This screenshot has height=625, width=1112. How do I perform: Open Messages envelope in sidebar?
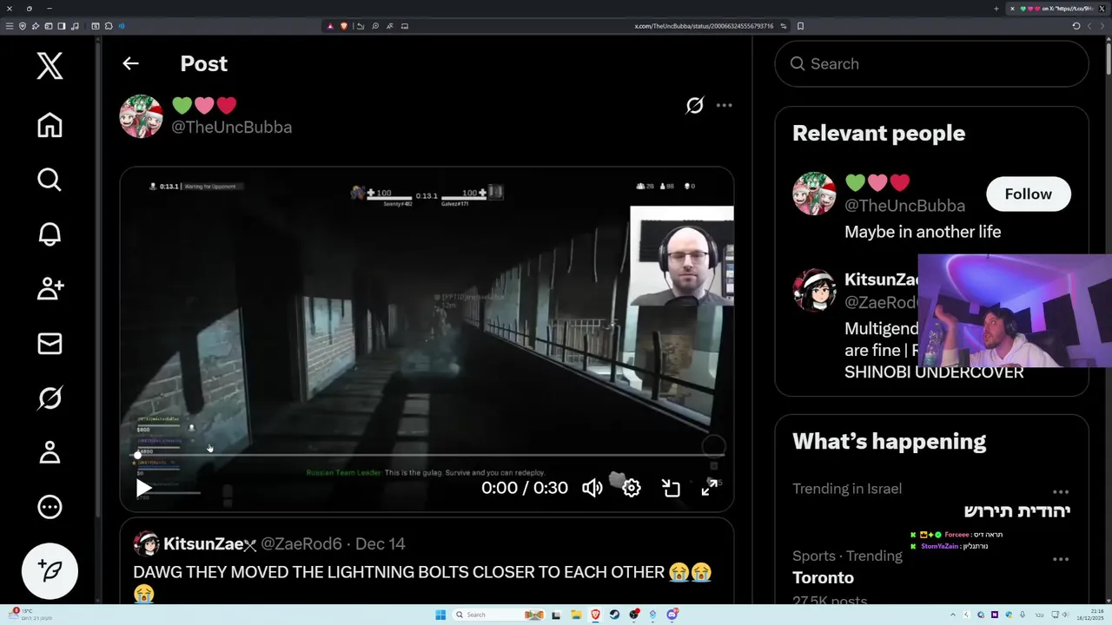(50, 344)
